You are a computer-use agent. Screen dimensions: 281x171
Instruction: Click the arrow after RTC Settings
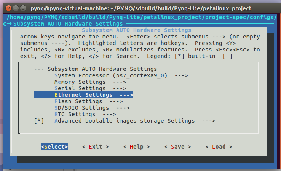point(109,114)
